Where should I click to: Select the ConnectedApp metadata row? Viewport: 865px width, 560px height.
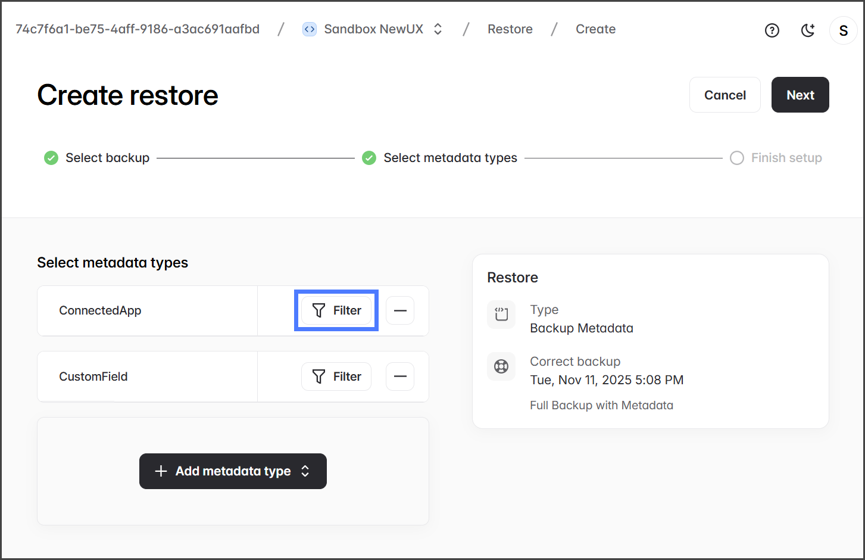click(x=100, y=310)
